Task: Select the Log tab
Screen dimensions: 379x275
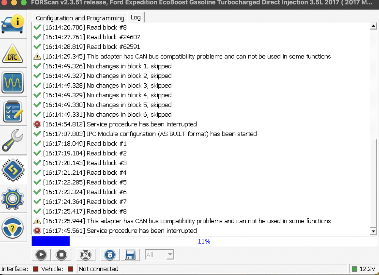Action: pyautogui.click(x=135, y=17)
